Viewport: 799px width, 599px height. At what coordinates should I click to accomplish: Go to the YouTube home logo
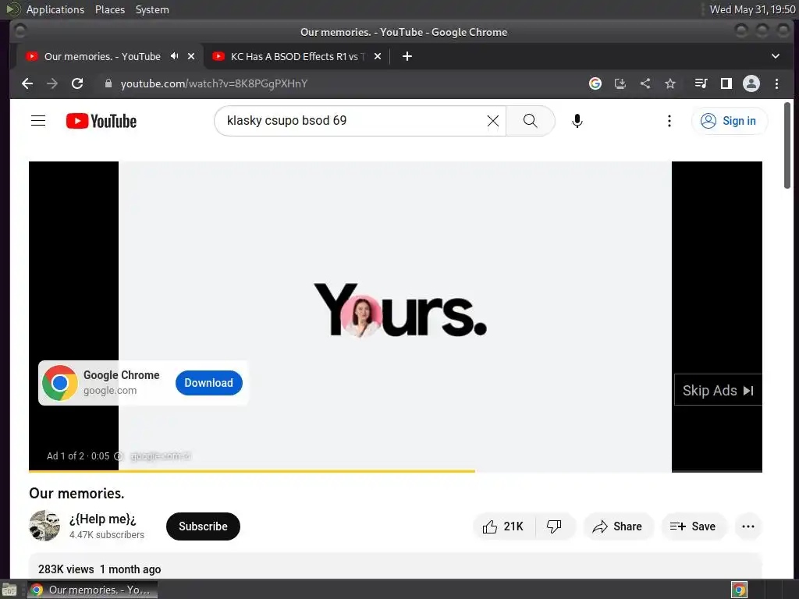click(x=101, y=121)
